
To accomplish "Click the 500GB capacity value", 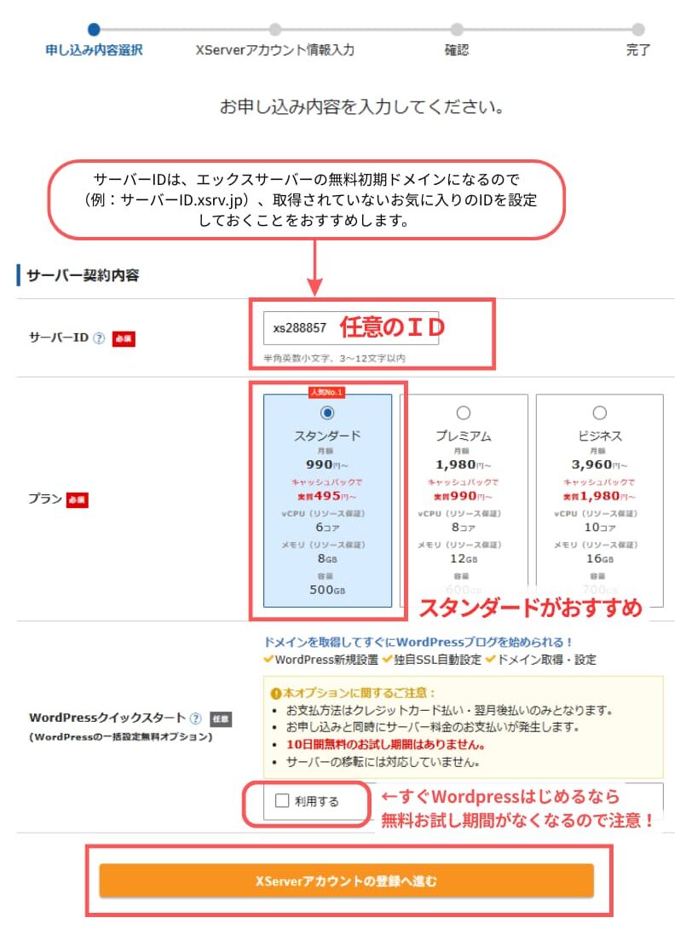I will pyautogui.click(x=327, y=590).
